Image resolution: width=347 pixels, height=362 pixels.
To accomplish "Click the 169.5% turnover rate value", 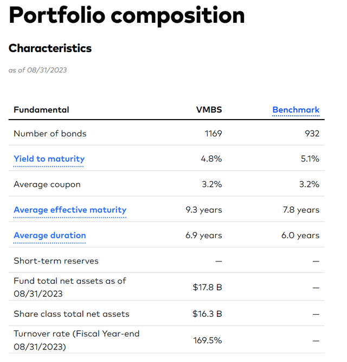I will tap(208, 341).
